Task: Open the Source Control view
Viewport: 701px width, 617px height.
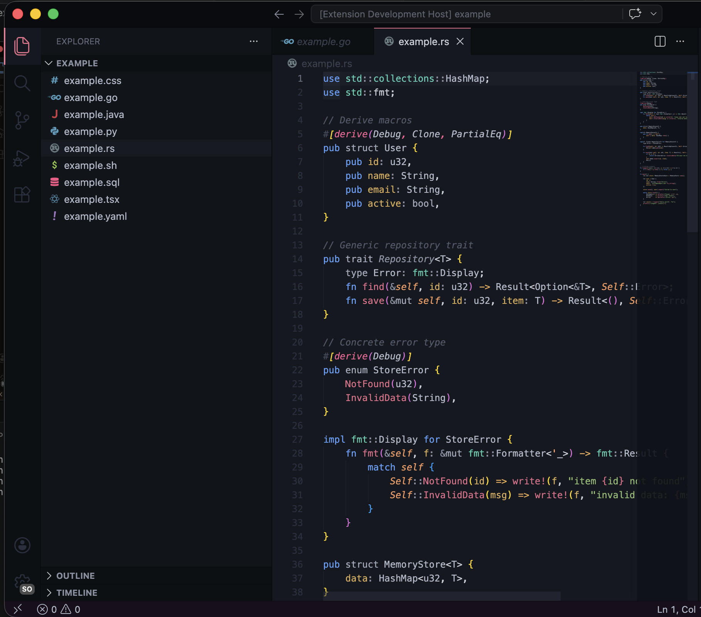Action: point(22,120)
